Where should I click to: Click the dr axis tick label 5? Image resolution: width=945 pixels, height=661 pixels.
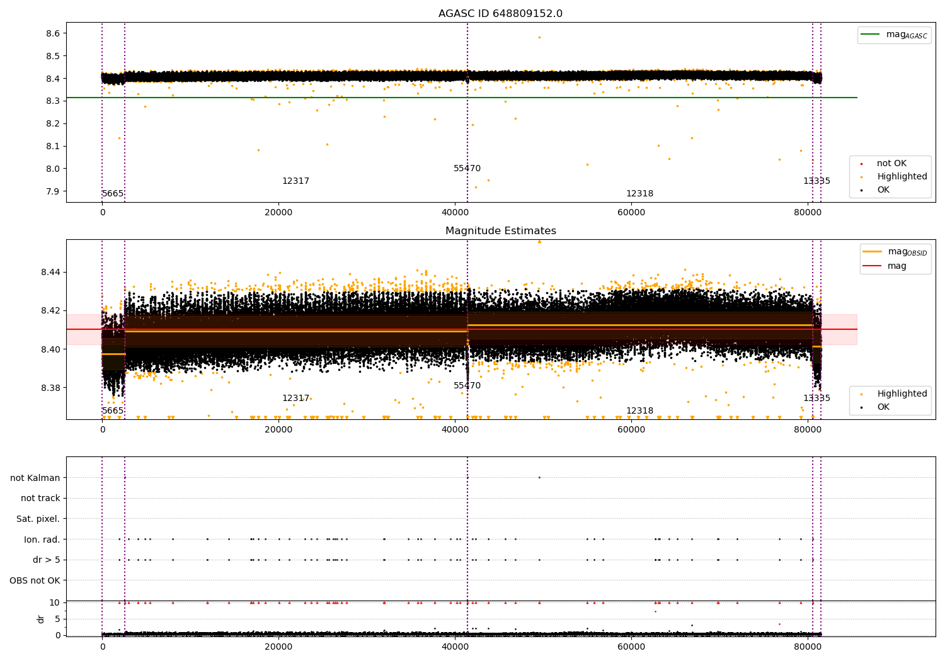tap(58, 619)
